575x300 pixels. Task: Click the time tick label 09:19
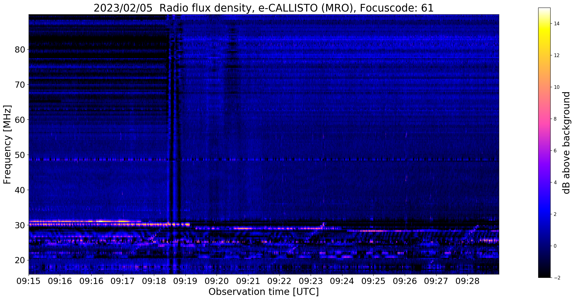185,281
